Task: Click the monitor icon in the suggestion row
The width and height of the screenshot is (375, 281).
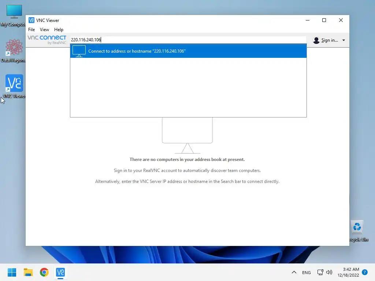Action: (79, 51)
